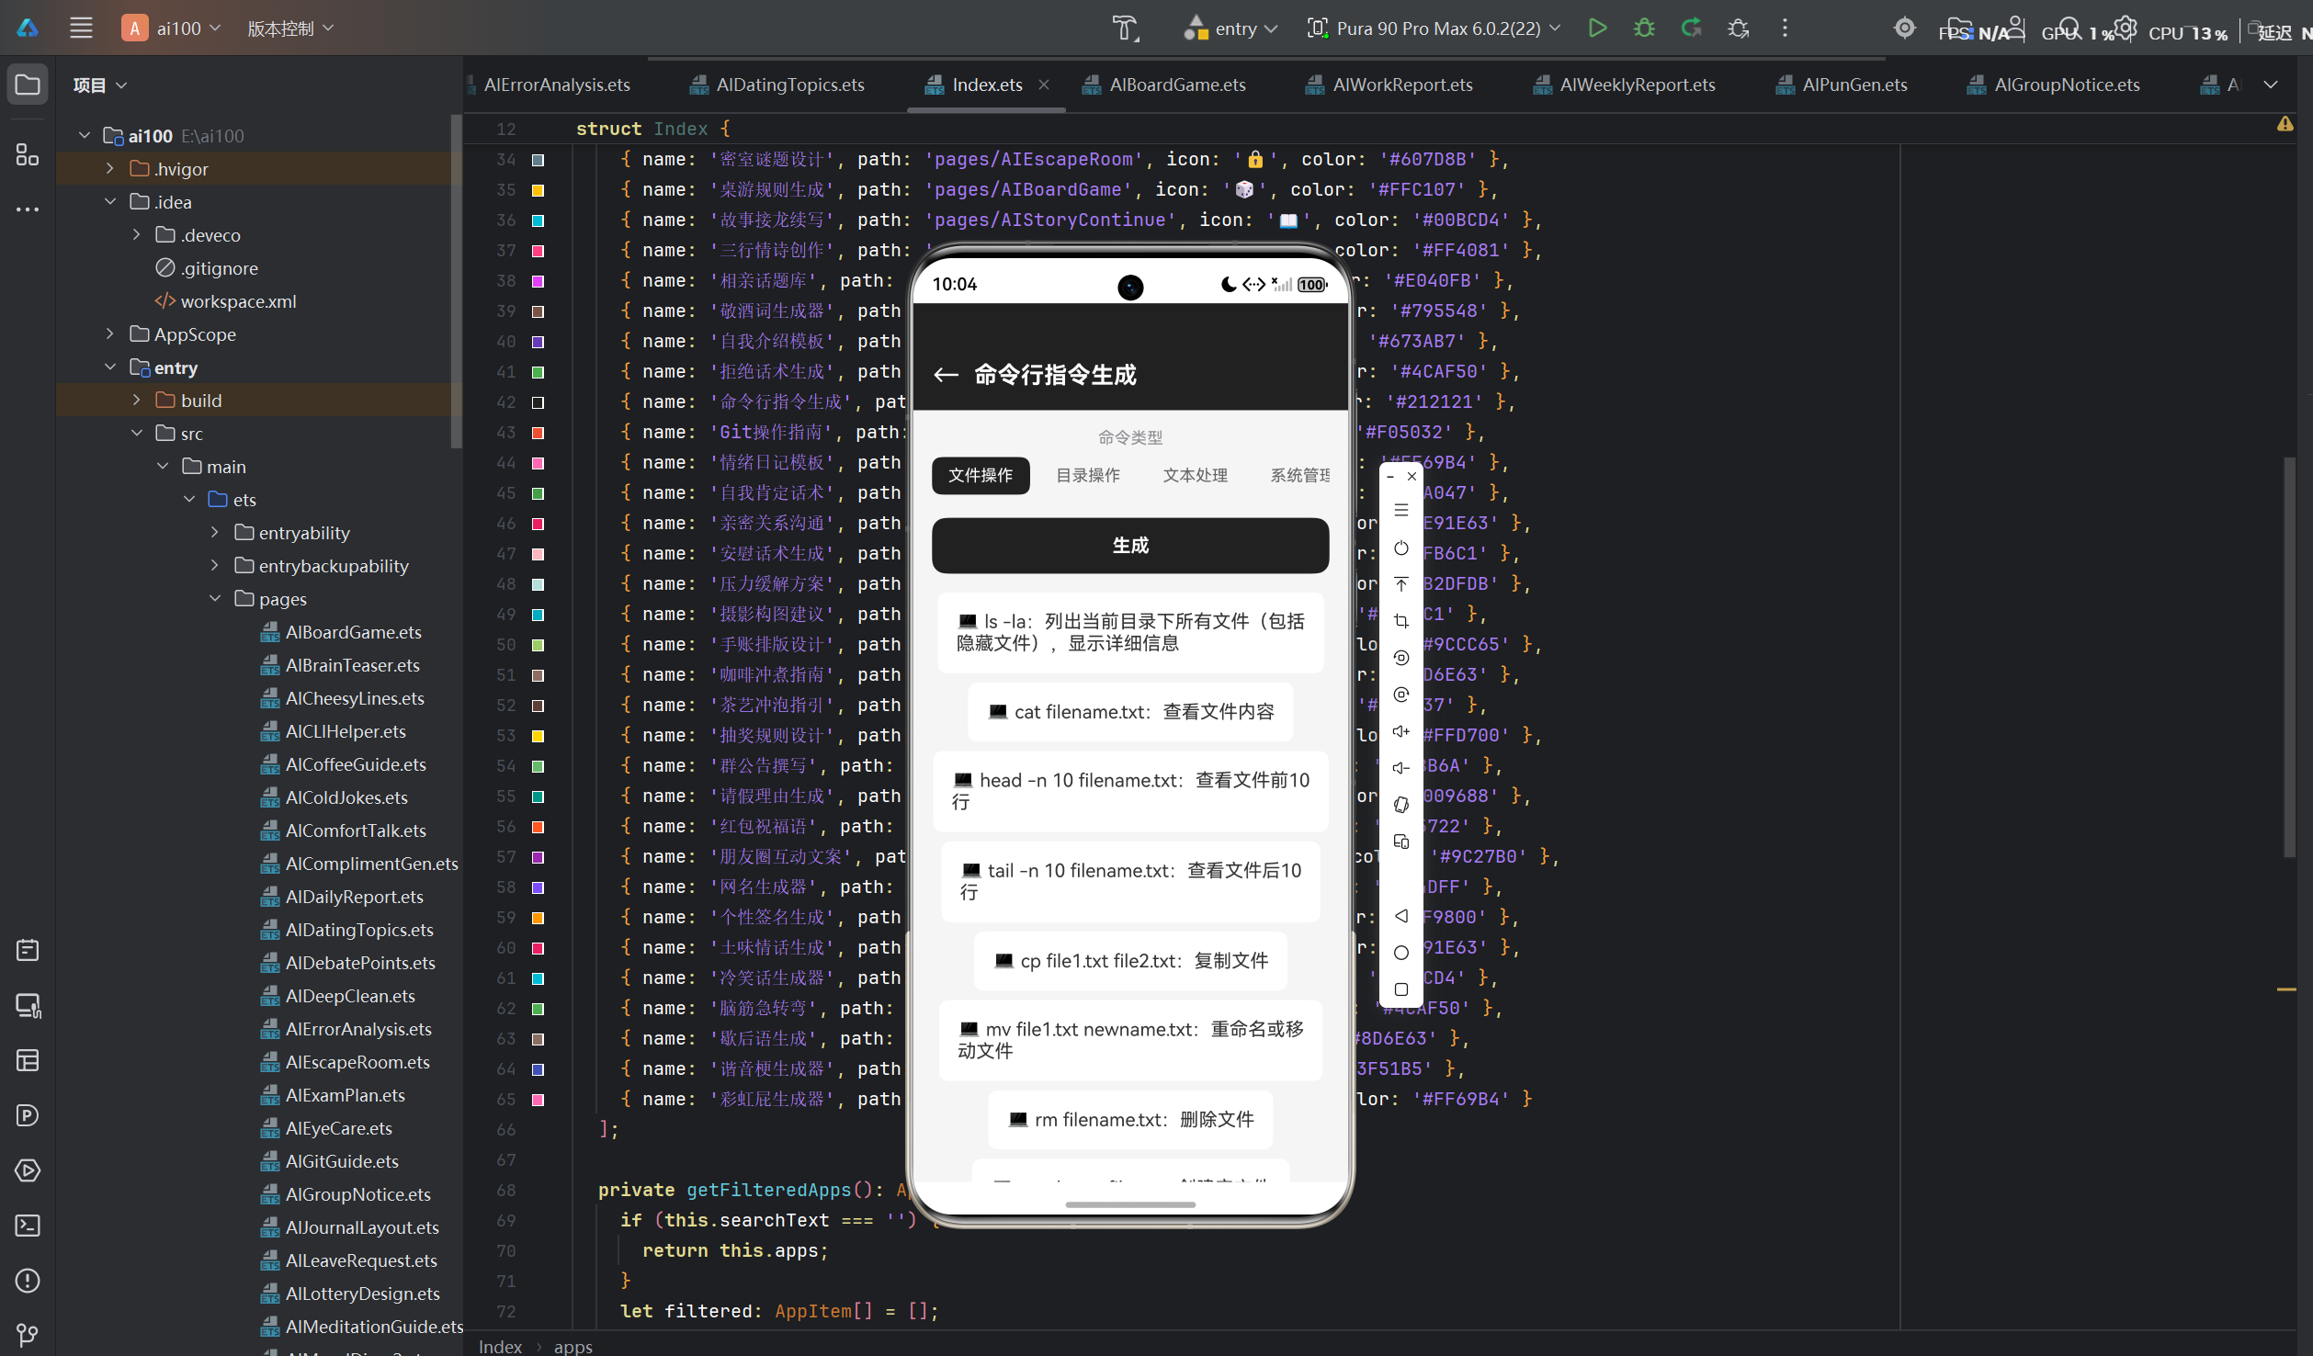Click the Run entry play button
This screenshot has height=1356, width=2313.
[x=1597, y=28]
